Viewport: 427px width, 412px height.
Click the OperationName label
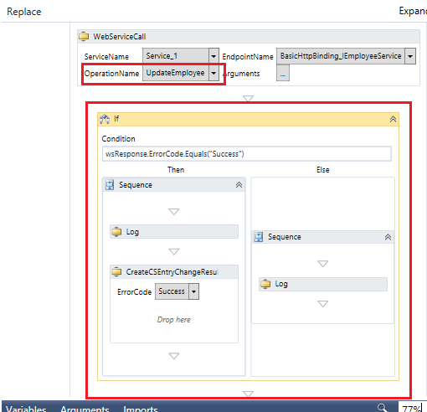111,74
